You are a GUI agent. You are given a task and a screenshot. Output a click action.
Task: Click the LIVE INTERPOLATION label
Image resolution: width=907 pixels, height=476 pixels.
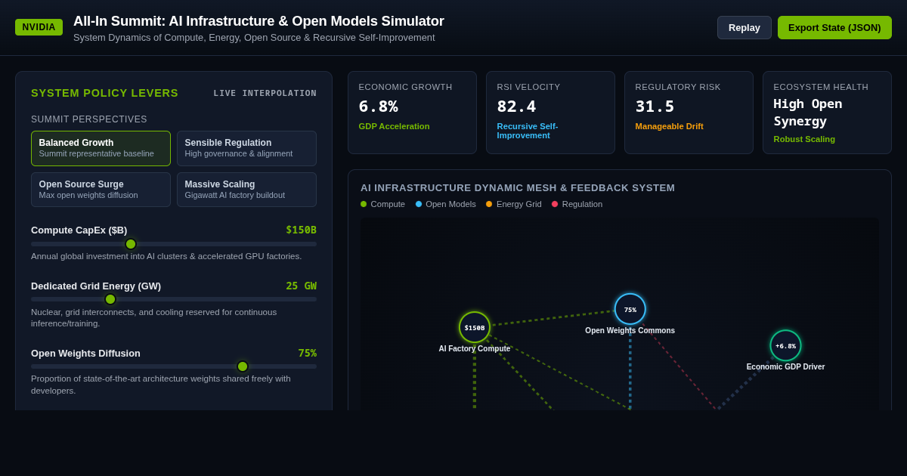point(265,93)
